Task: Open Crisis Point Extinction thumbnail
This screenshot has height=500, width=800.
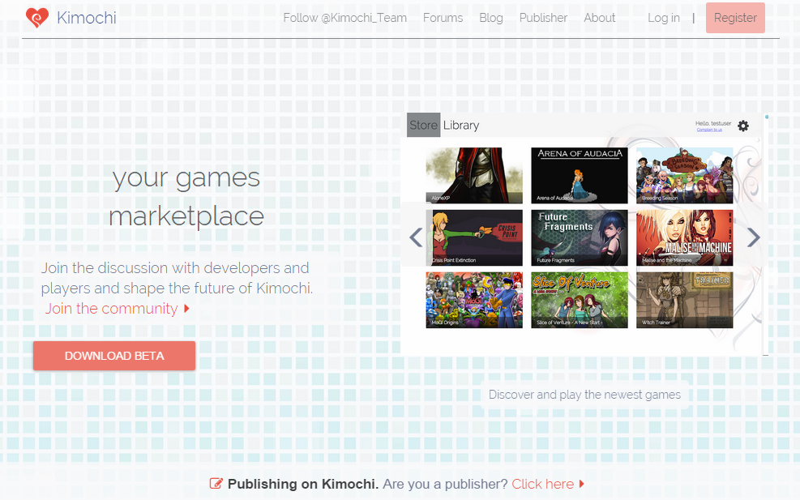Action: [x=474, y=237]
